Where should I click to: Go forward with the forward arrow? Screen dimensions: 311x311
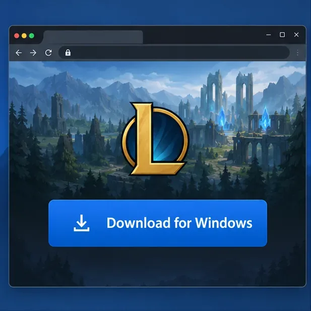33,53
